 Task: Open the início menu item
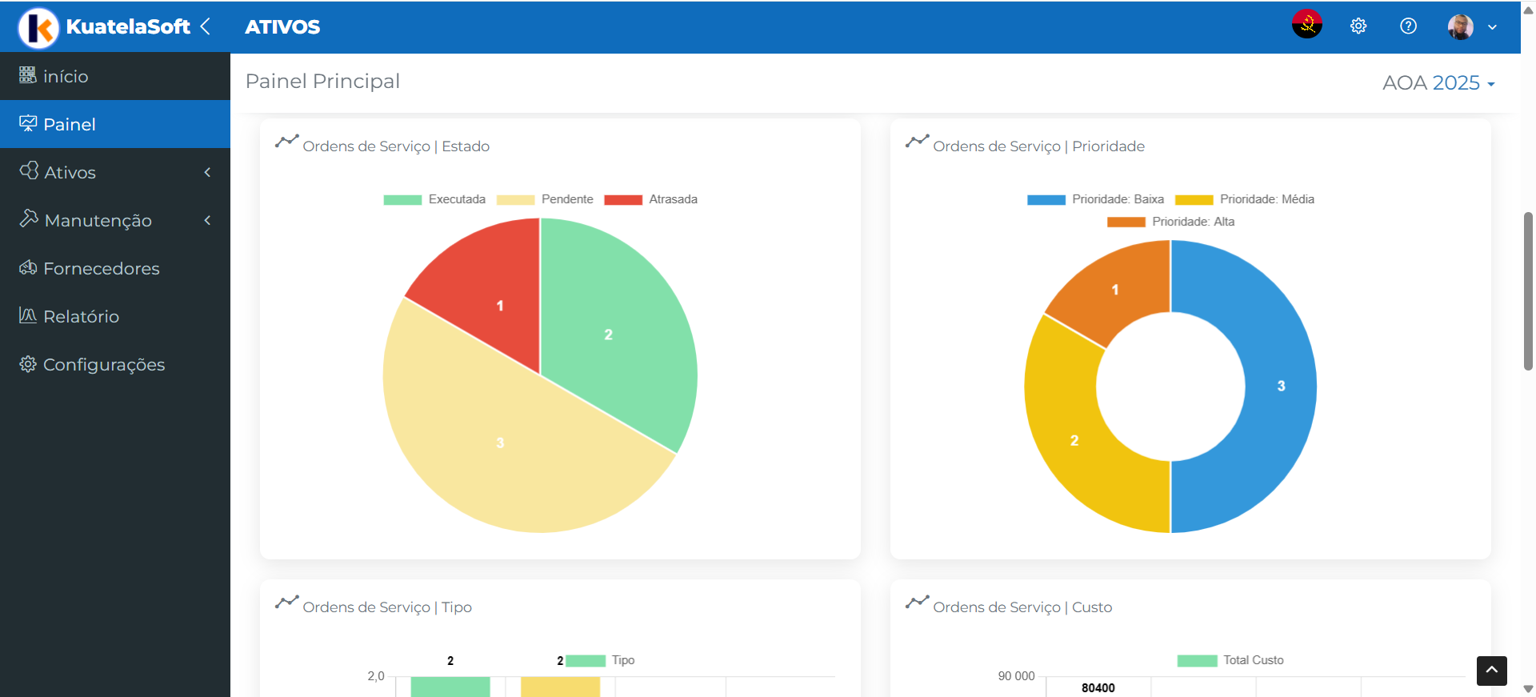coord(66,76)
